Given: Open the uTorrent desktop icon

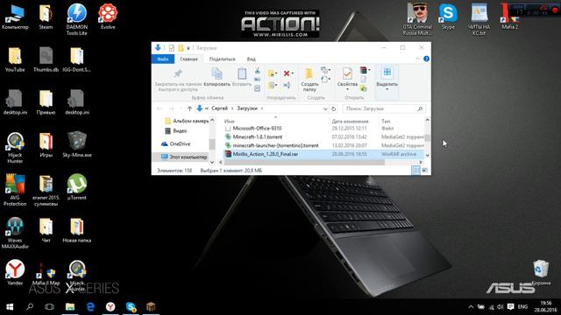Looking at the screenshot, I should (x=76, y=186).
